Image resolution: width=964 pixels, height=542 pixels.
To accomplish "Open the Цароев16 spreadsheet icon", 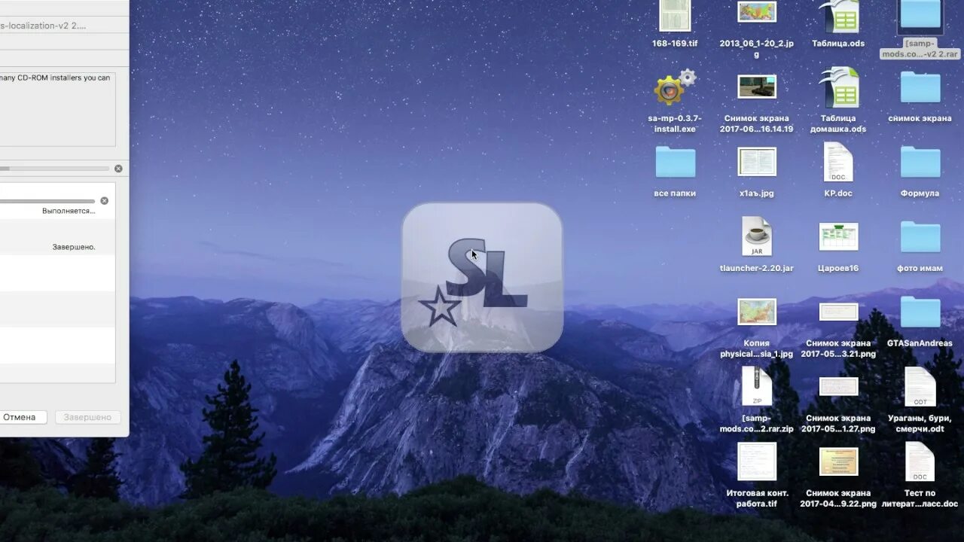I will click(x=838, y=236).
